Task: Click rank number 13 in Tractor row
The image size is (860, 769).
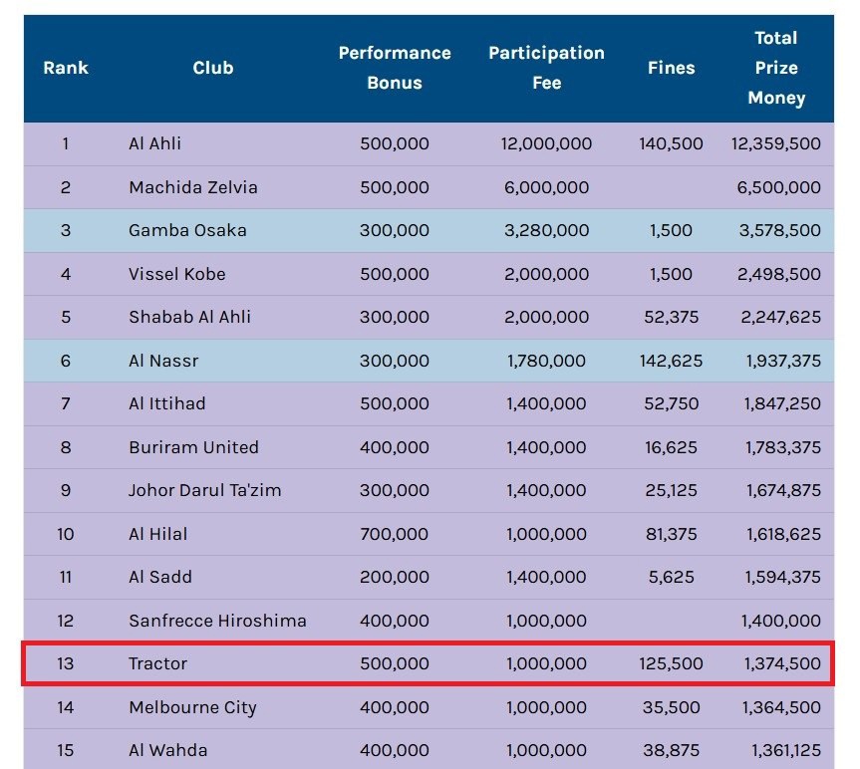Action: point(65,663)
